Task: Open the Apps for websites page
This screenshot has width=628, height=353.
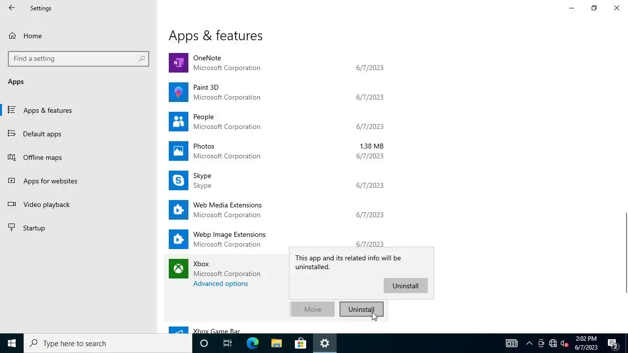Action: tap(78, 181)
